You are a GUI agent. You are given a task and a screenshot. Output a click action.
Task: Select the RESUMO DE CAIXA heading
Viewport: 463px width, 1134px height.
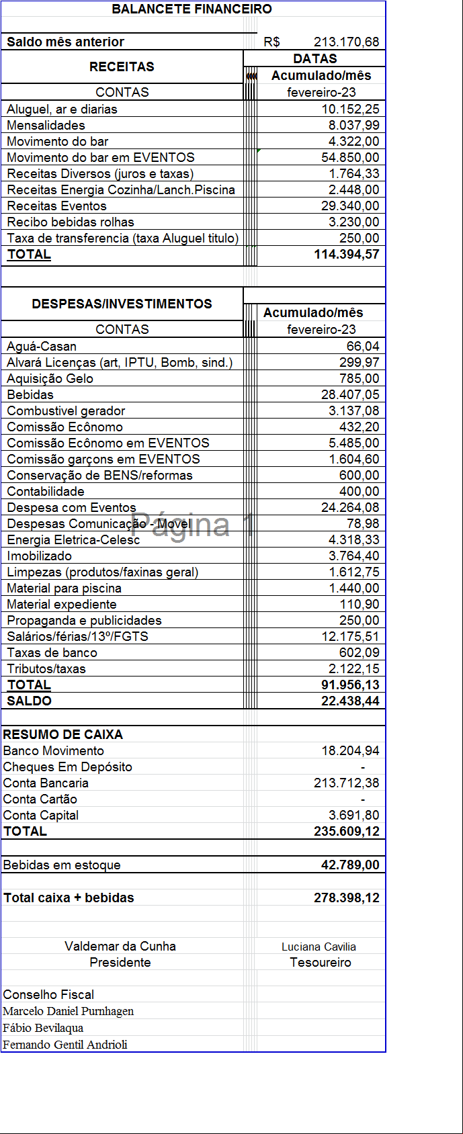pyautogui.click(x=62, y=734)
